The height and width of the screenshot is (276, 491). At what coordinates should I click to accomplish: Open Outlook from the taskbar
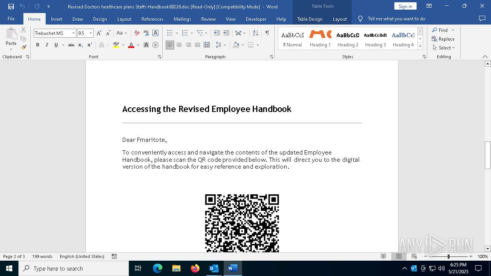click(214, 268)
